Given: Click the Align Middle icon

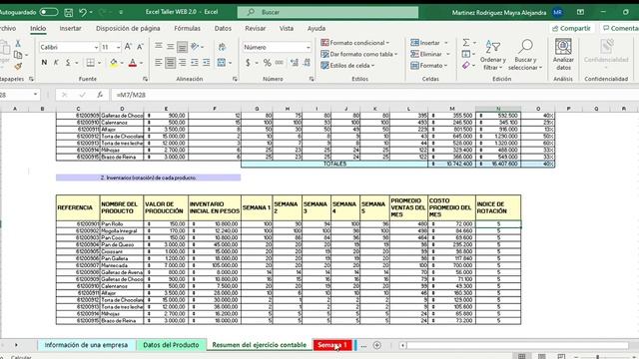Looking at the screenshot, I should [171, 47].
